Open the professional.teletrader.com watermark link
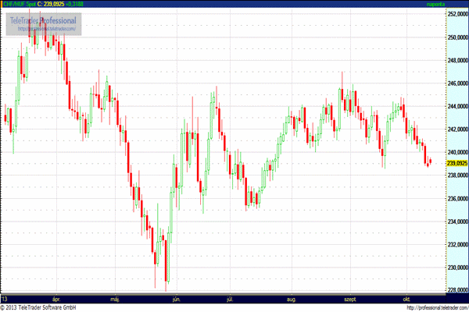The height and width of the screenshot is (312, 469). 44,29
